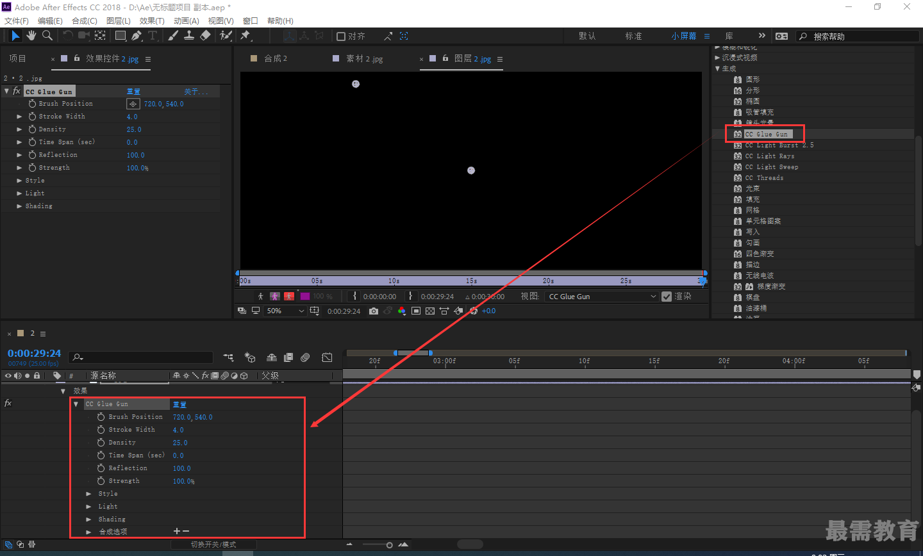Viewport: 923px width, 556px height.
Task: Click the 搜索帮助 search field
Action: point(858,37)
